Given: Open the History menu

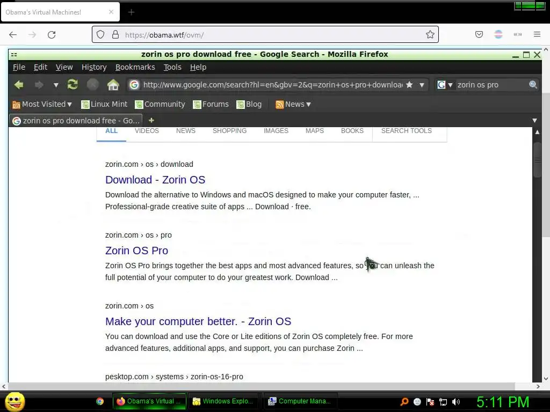Looking at the screenshot, I should [94, 67].
